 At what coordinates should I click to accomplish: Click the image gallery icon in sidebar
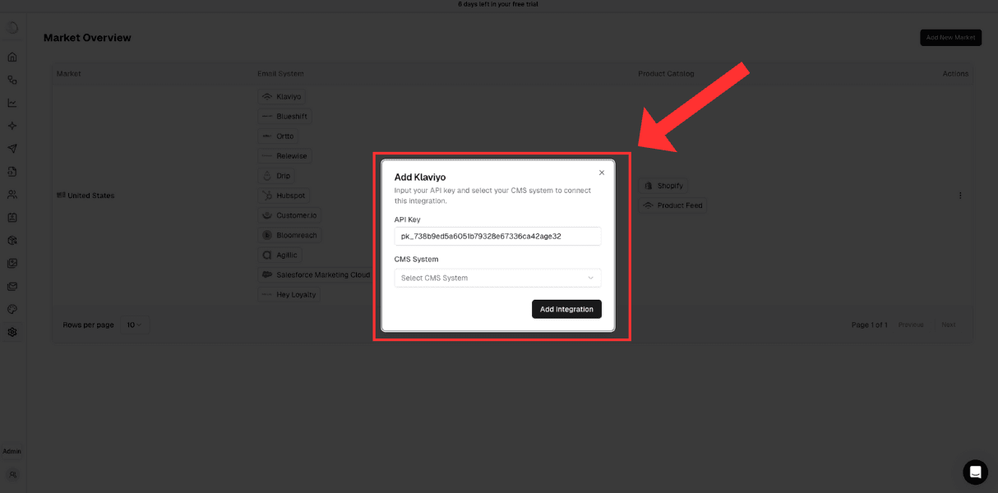tap(12, 264)
